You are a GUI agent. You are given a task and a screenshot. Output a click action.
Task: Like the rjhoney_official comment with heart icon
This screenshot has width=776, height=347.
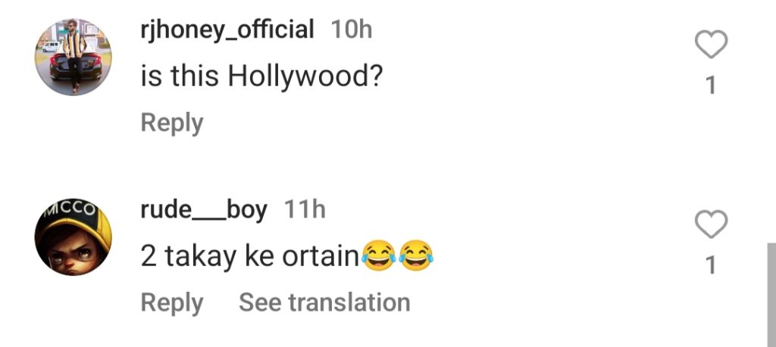711,47
